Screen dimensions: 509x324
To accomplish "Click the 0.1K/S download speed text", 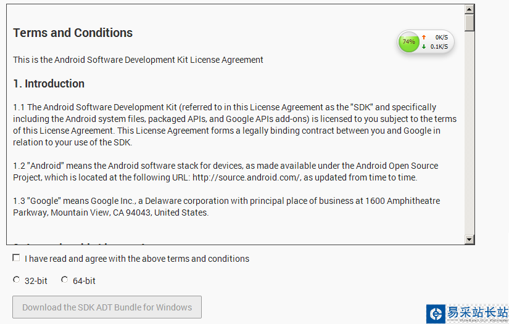I will point(439,47).
